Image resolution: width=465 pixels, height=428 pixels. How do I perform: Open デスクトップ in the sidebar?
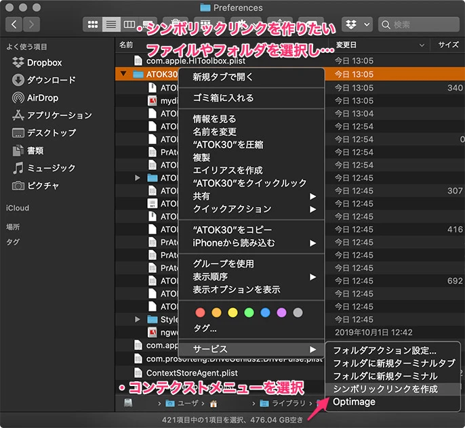pyautogui.click(x=44, y=133)
